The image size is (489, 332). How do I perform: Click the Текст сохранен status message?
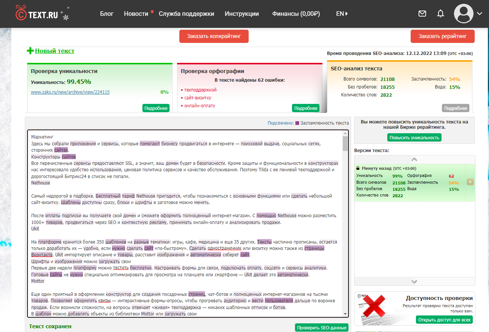[x=50, y=326]
